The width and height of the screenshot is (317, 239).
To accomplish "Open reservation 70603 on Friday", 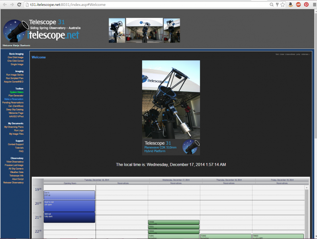I will [x=278, y=236].
